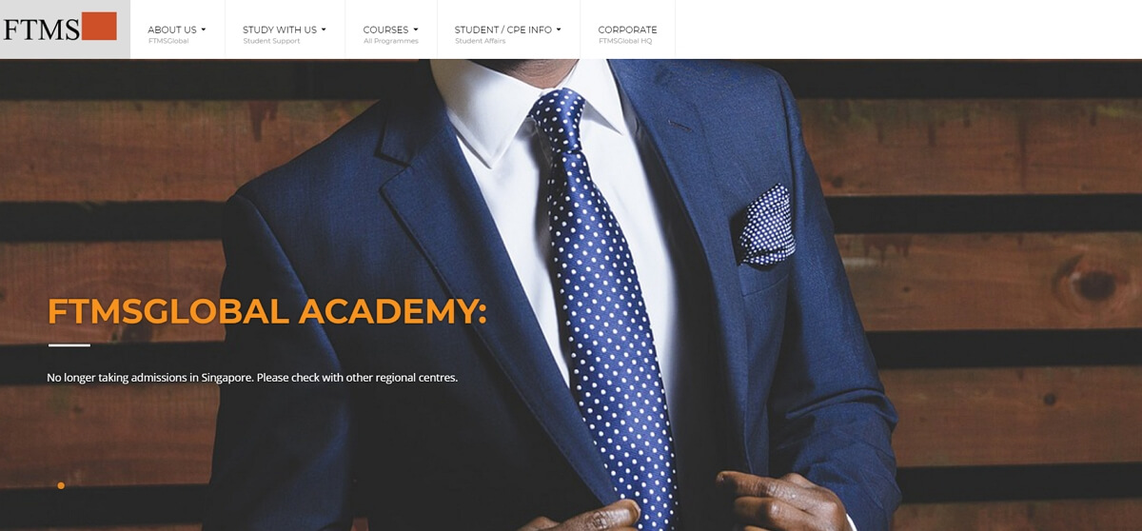Expand the arrow beside STUDENT / CPE INFO

click(x=559, y=29)
